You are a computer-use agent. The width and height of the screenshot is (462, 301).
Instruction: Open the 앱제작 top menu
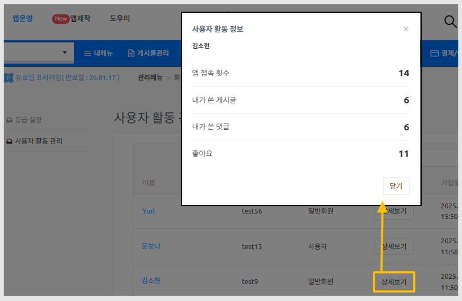click(x=80, y=19)
